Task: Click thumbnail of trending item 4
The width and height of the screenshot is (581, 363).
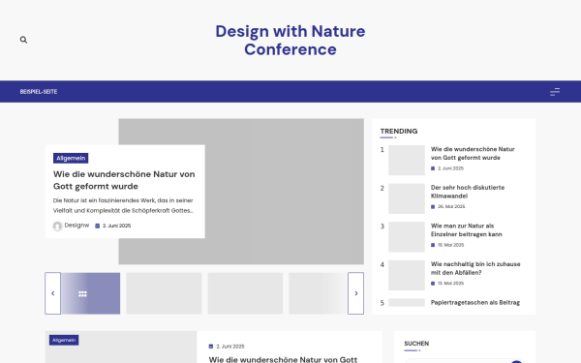Action: [x=407, y=275]
